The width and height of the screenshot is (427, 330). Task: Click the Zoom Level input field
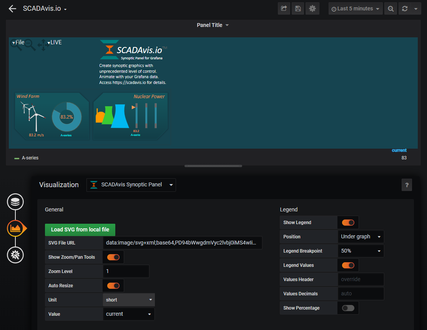coord(126,271)
